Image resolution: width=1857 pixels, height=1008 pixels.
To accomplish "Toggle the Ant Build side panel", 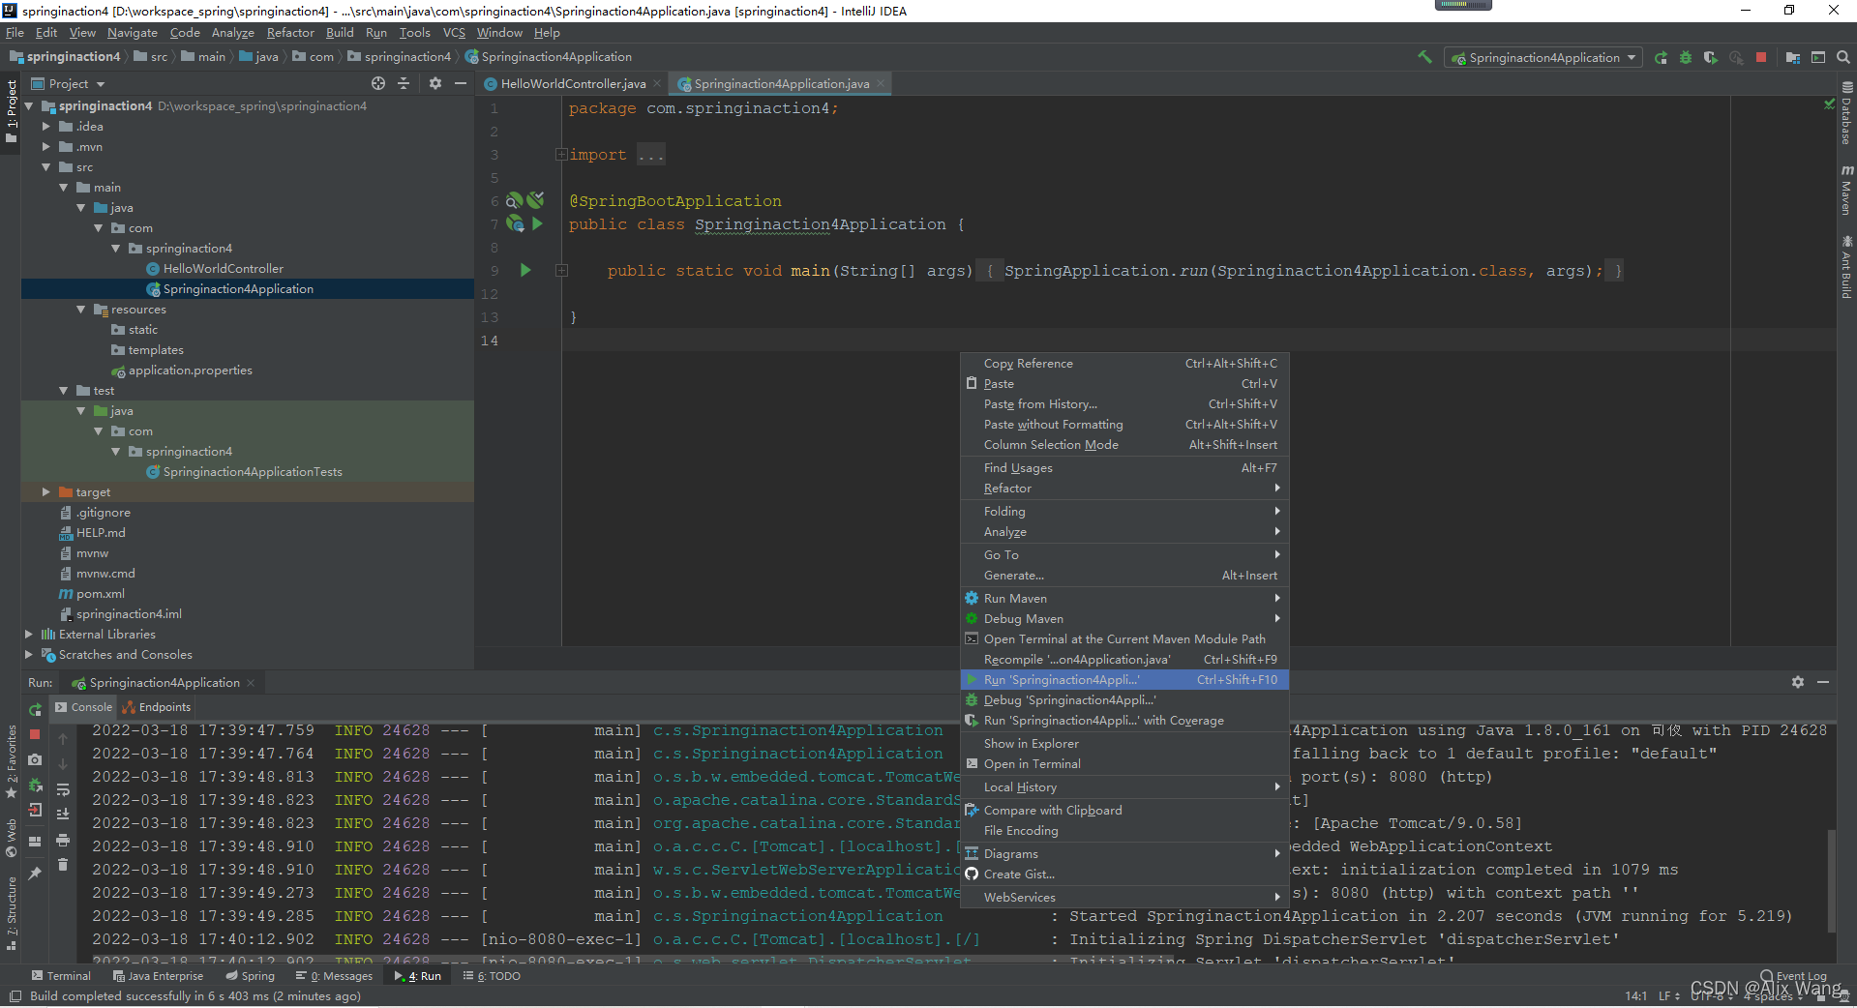I will 1846,267.
